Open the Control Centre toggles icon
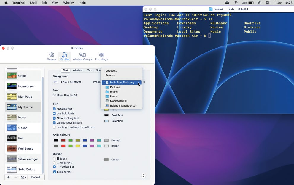 (x=267, y=3)
